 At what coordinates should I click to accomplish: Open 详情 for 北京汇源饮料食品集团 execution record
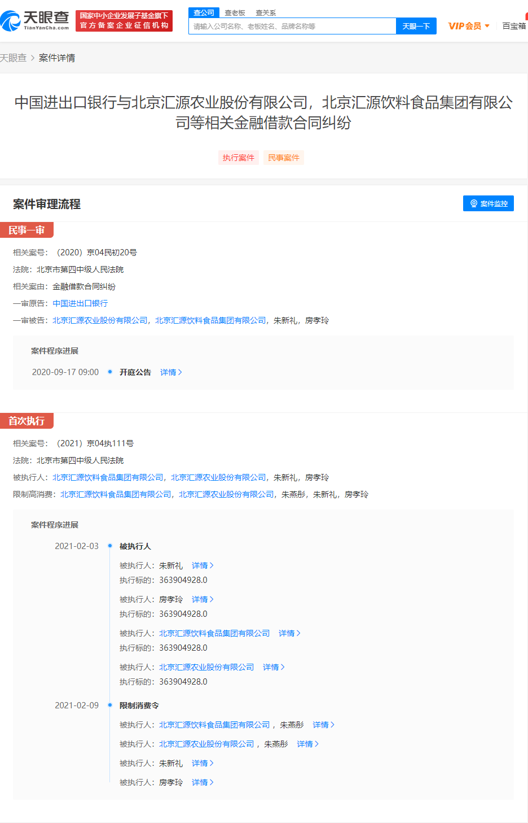tap(289, 633)
